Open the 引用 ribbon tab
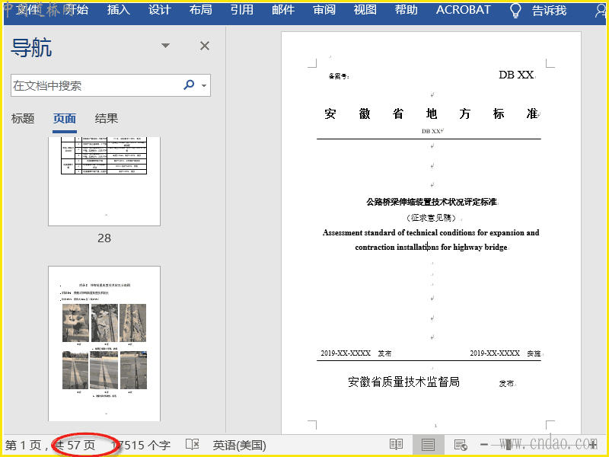 pyautogui.click(x=242, y=9)
